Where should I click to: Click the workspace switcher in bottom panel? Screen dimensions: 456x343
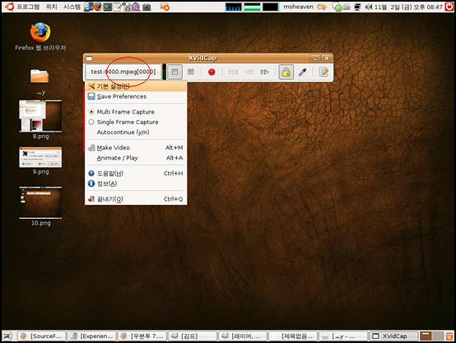click(x=432, y=336)
